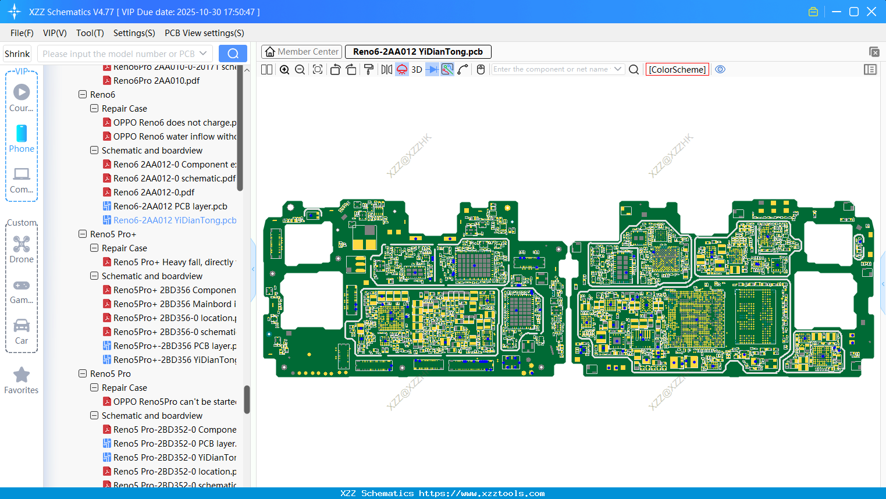Click the zoom in magnifier icon
The width and height of the screenshot is (886, 499).
coord(284,70)
